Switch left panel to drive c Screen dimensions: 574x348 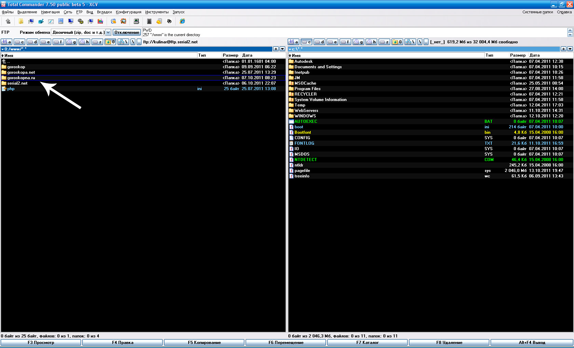tap(19, 42)
